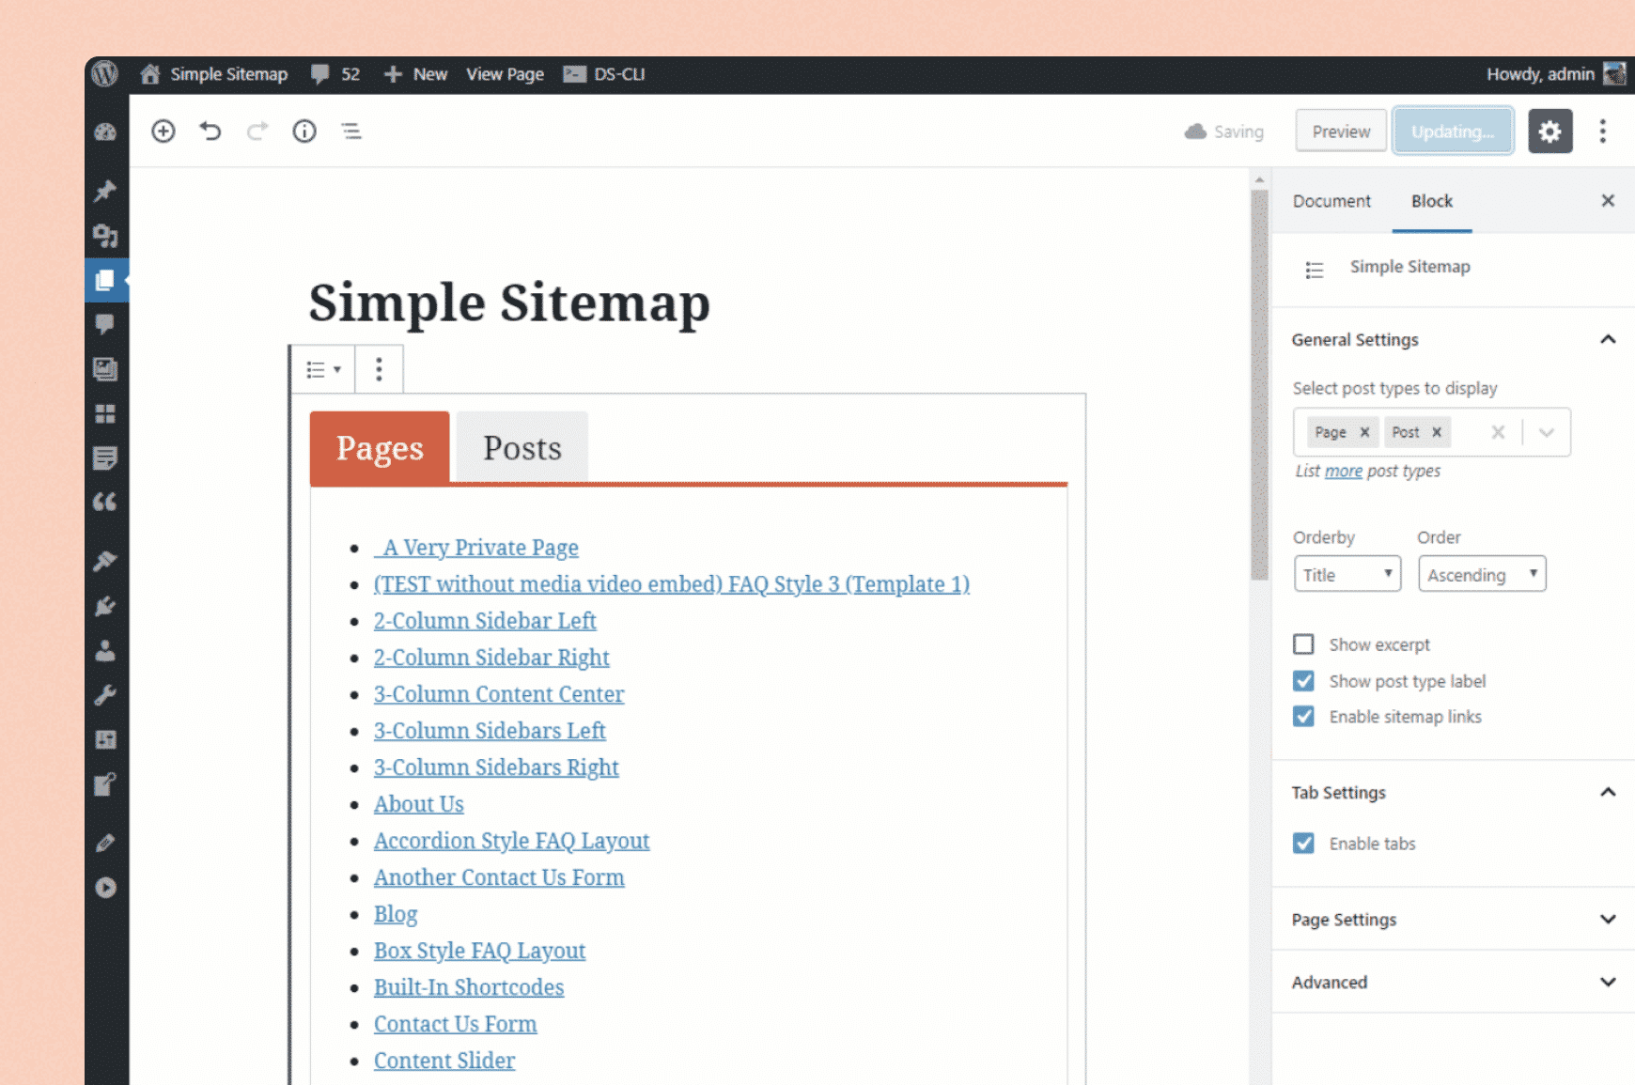Screen dimensions: 1635x1085
Task: Select the Posts sitemap tab
Action: (522, 448)
